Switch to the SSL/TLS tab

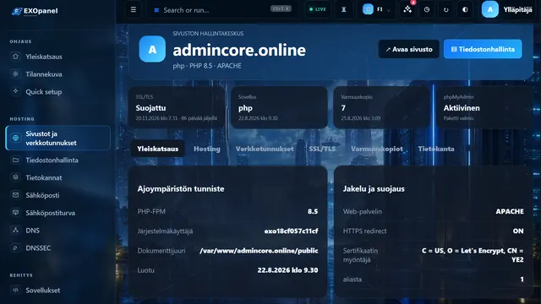point(322,149)
